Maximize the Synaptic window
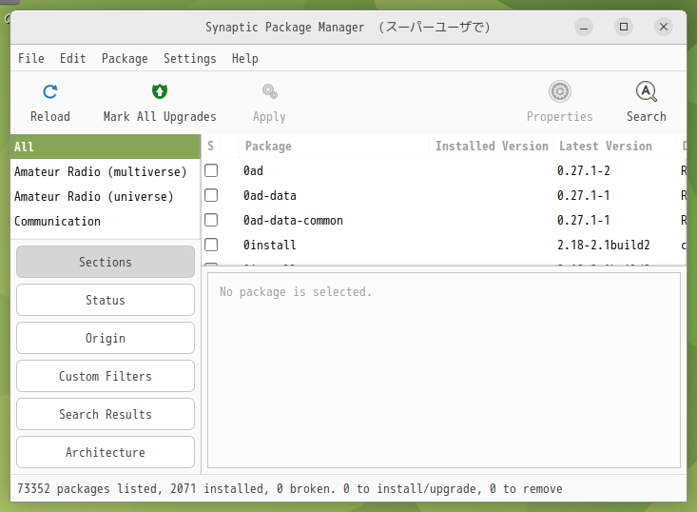The width and height of the screenshot is (697, 512). point(624,28)
